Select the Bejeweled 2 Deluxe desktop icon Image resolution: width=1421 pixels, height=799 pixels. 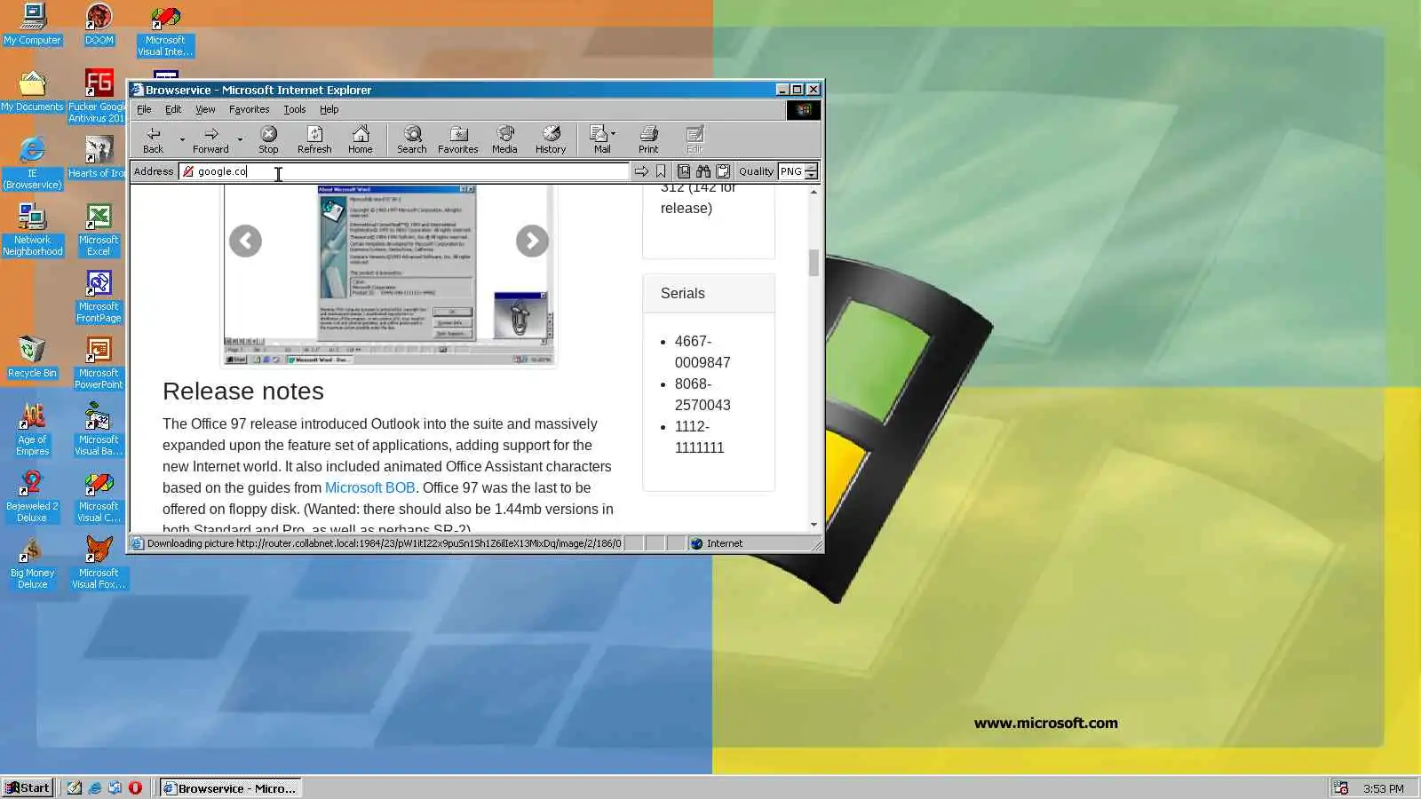[32, 496]
